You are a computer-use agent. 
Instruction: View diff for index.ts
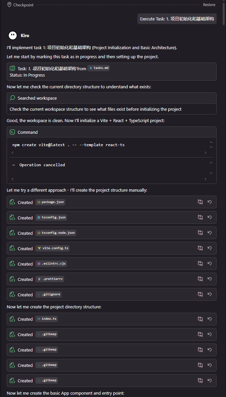point(200,319)
